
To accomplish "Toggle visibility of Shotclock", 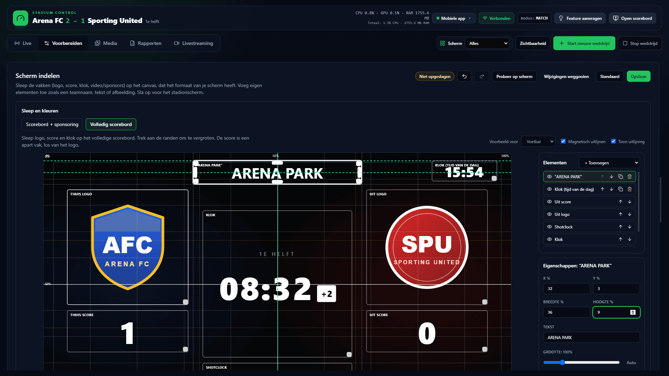I will click(549, 227).
